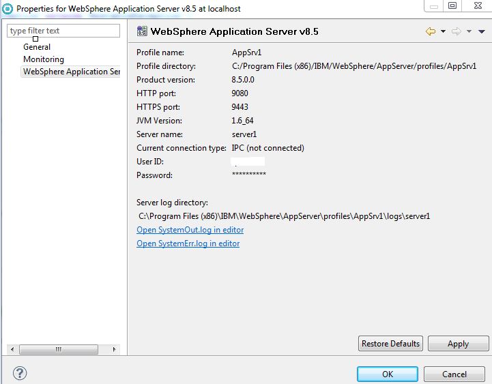
Task: Select Monitoring in the properties tree
Action: [x=44, y=59]
